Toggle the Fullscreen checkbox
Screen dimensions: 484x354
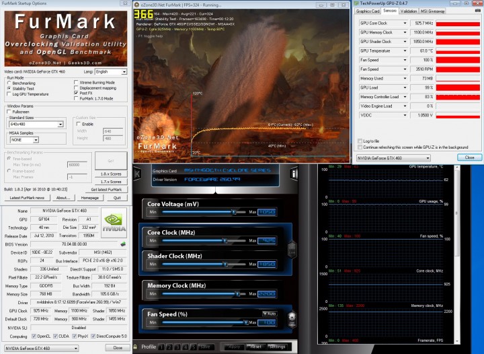(x=9, y=112)
